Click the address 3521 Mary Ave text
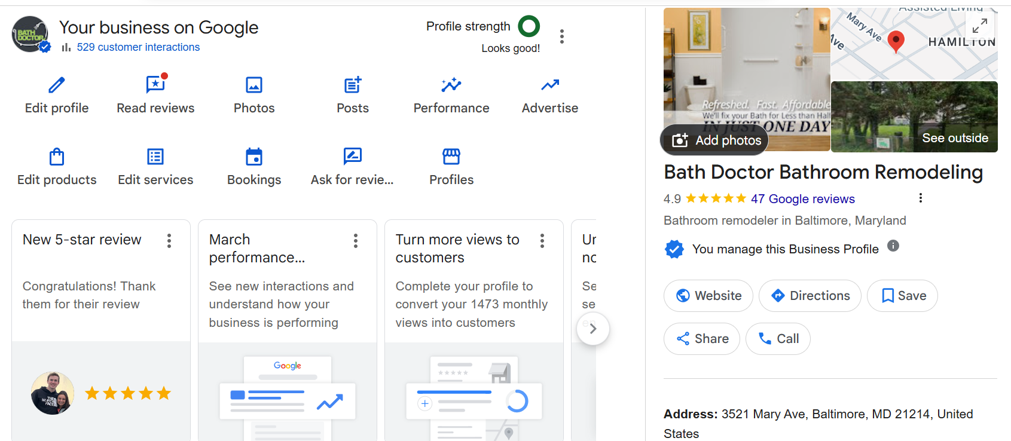This screenshot has width=1011, height=441. (x=818, y=424)
